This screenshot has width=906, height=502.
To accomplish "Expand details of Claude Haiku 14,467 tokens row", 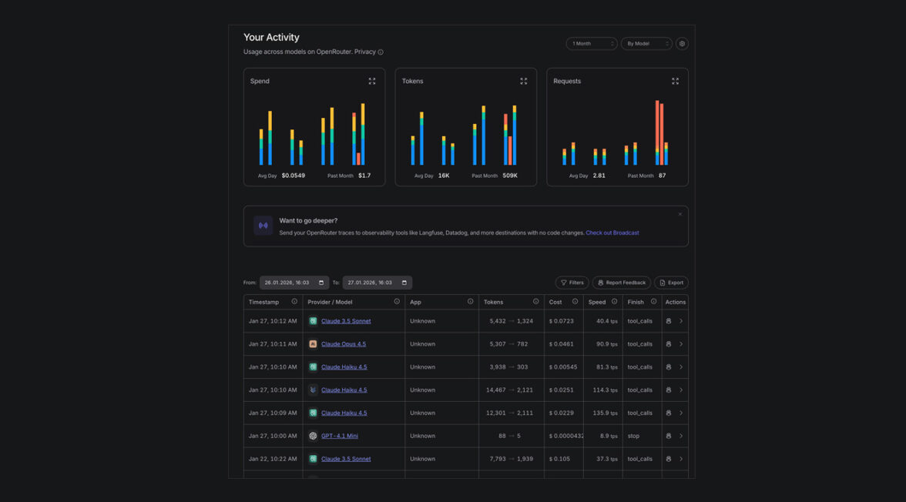I will coord(681,390).
